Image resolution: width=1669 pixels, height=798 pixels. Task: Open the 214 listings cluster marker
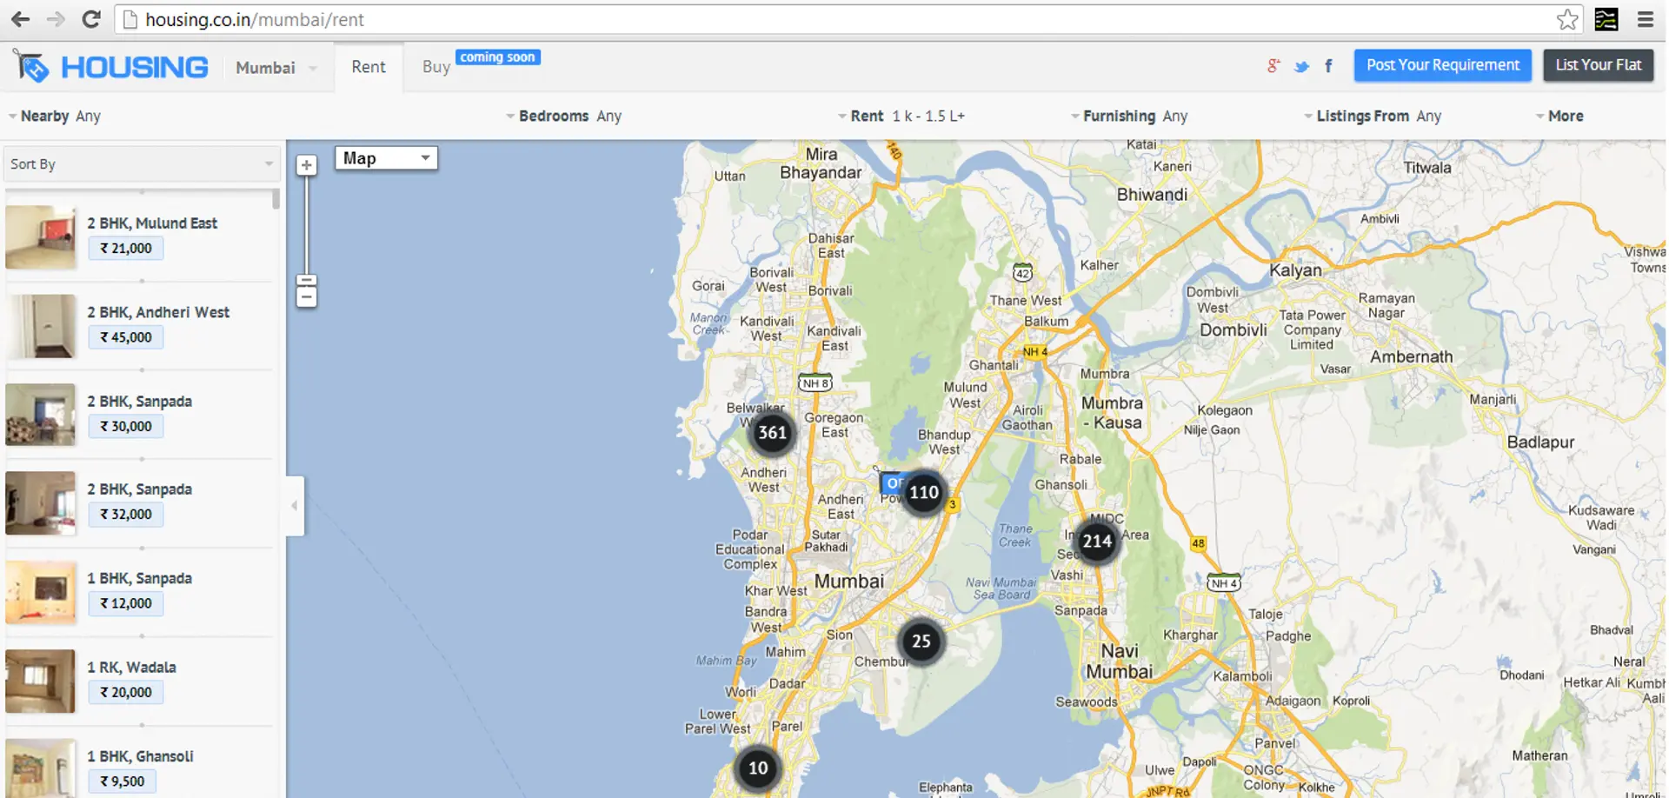1097,542
